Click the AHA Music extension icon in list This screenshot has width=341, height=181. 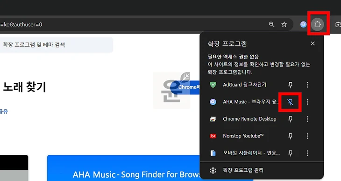click(213, 102)
